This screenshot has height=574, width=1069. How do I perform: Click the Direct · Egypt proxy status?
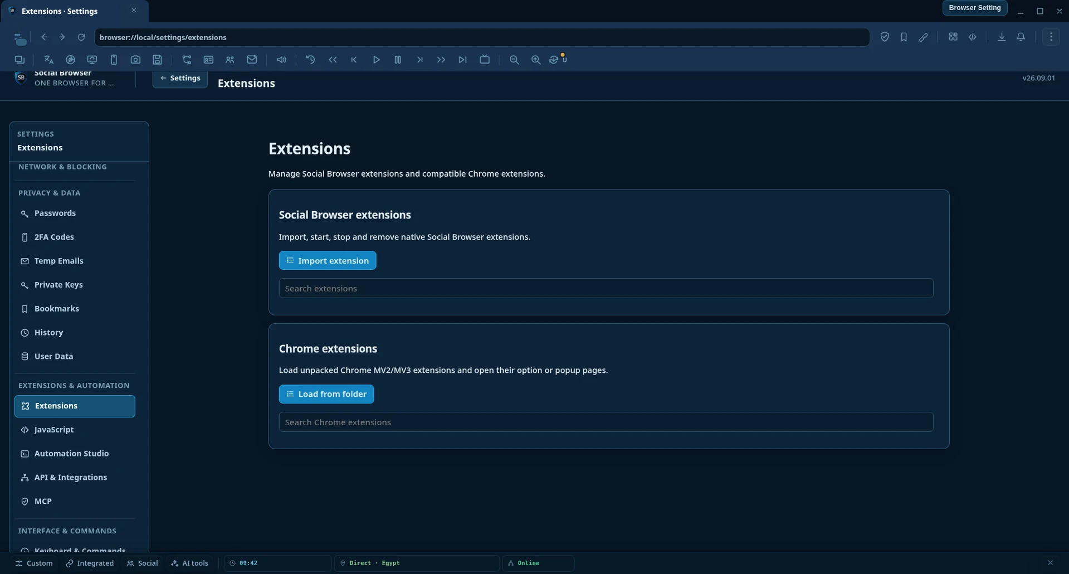coord(416,563)
